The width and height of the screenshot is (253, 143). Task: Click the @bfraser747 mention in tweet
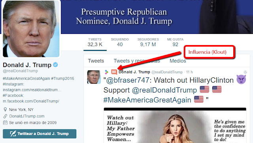pyautogui.click(x=128, y=80)
